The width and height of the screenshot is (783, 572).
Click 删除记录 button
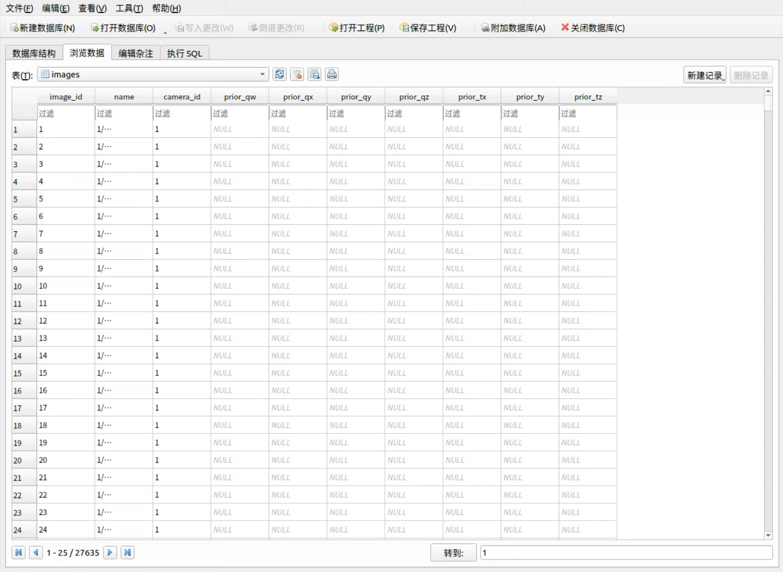tap(751, 75)
